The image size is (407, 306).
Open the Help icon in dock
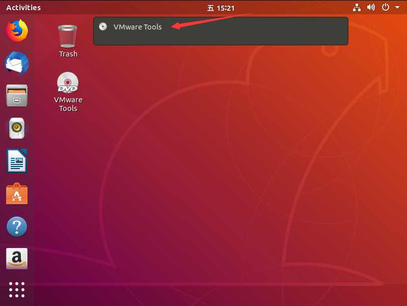tap(17, 227)
